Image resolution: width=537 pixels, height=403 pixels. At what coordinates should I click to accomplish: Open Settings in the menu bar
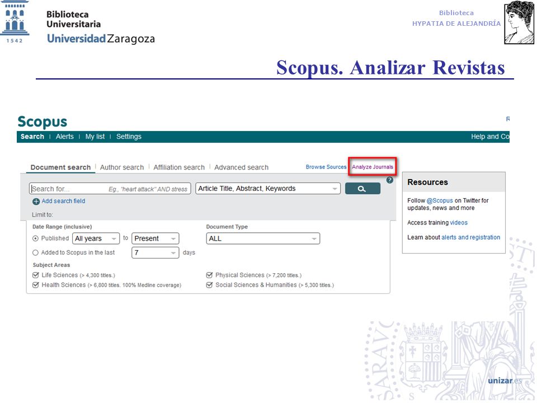pyautogui.click(x=129, y=137)
